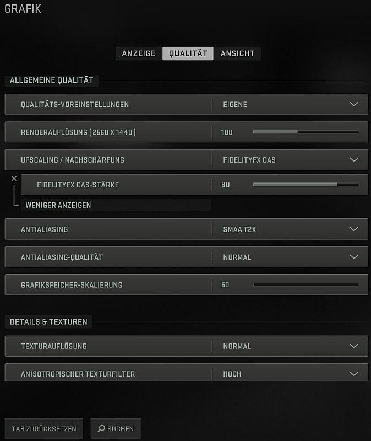Expand the Upscaling / Nachschärfung dropdown
Screen dimensions: 371x441
click(354, 160)
